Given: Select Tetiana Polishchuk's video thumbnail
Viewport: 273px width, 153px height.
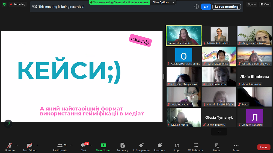Looking at the screenshot, I should [x=219, y=35].
